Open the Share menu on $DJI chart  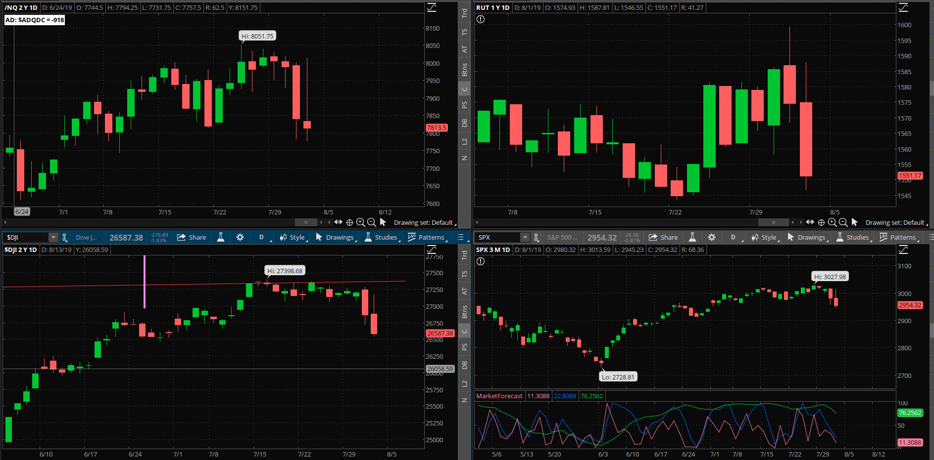(x=192, y=237)
